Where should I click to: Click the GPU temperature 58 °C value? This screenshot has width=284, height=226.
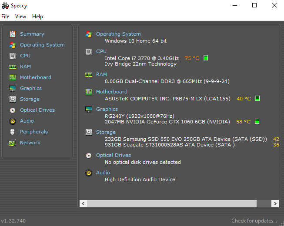click(244, 122)
